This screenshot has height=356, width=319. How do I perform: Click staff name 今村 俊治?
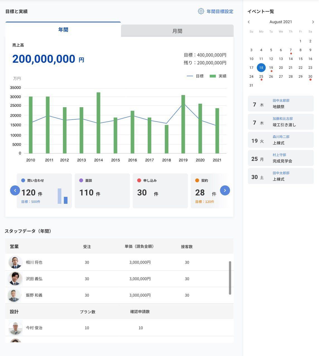(34, 328)
